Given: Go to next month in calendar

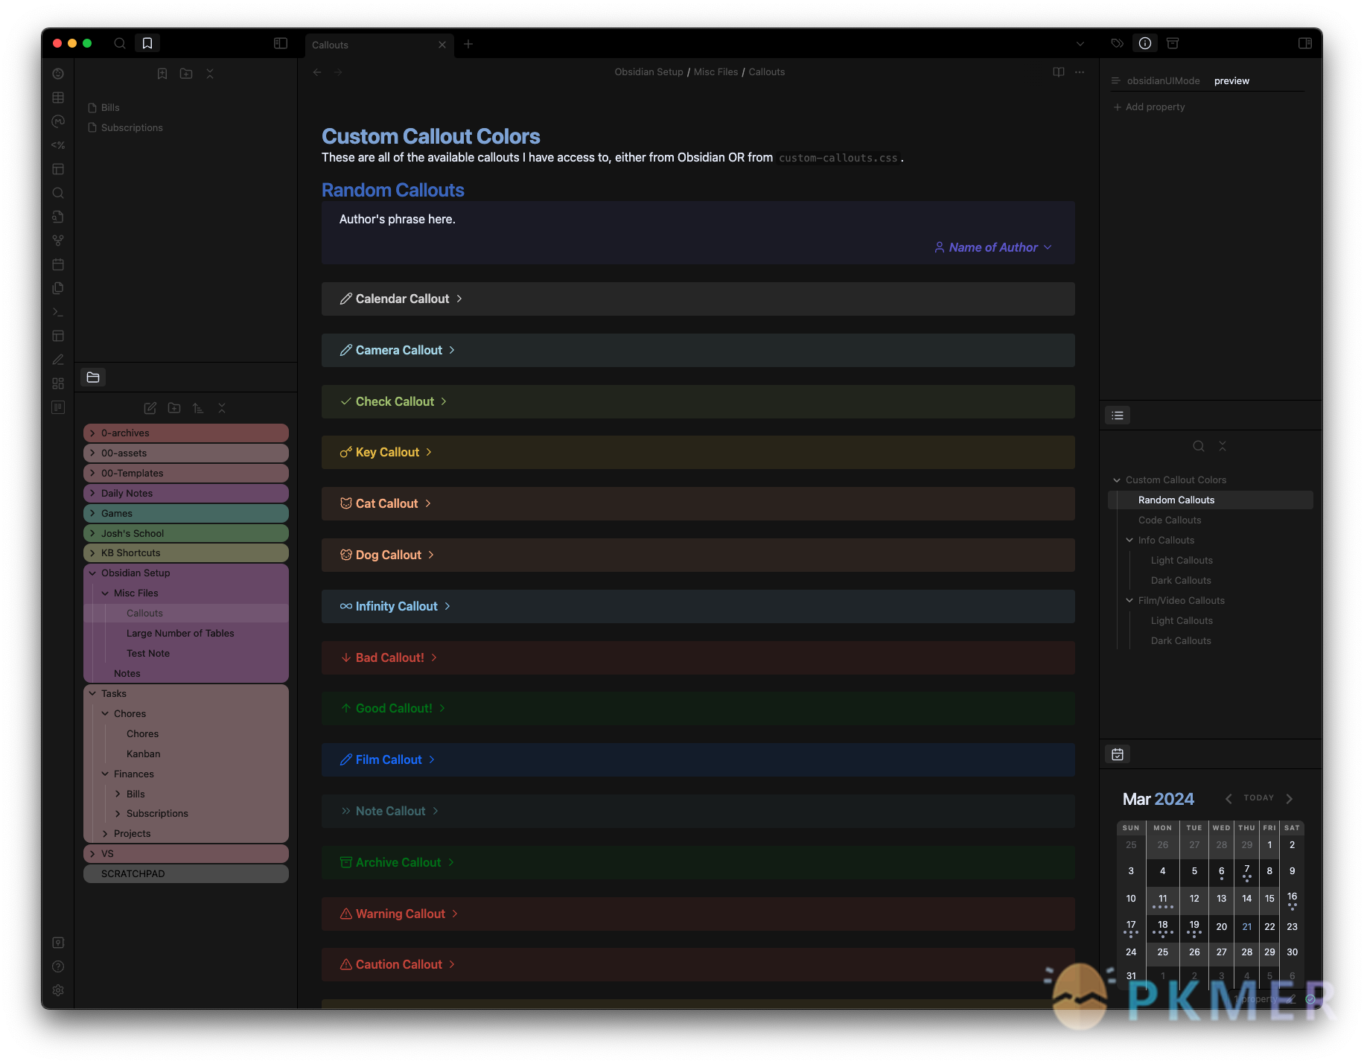Looking at the screenshot, I should click(1290, 798).
